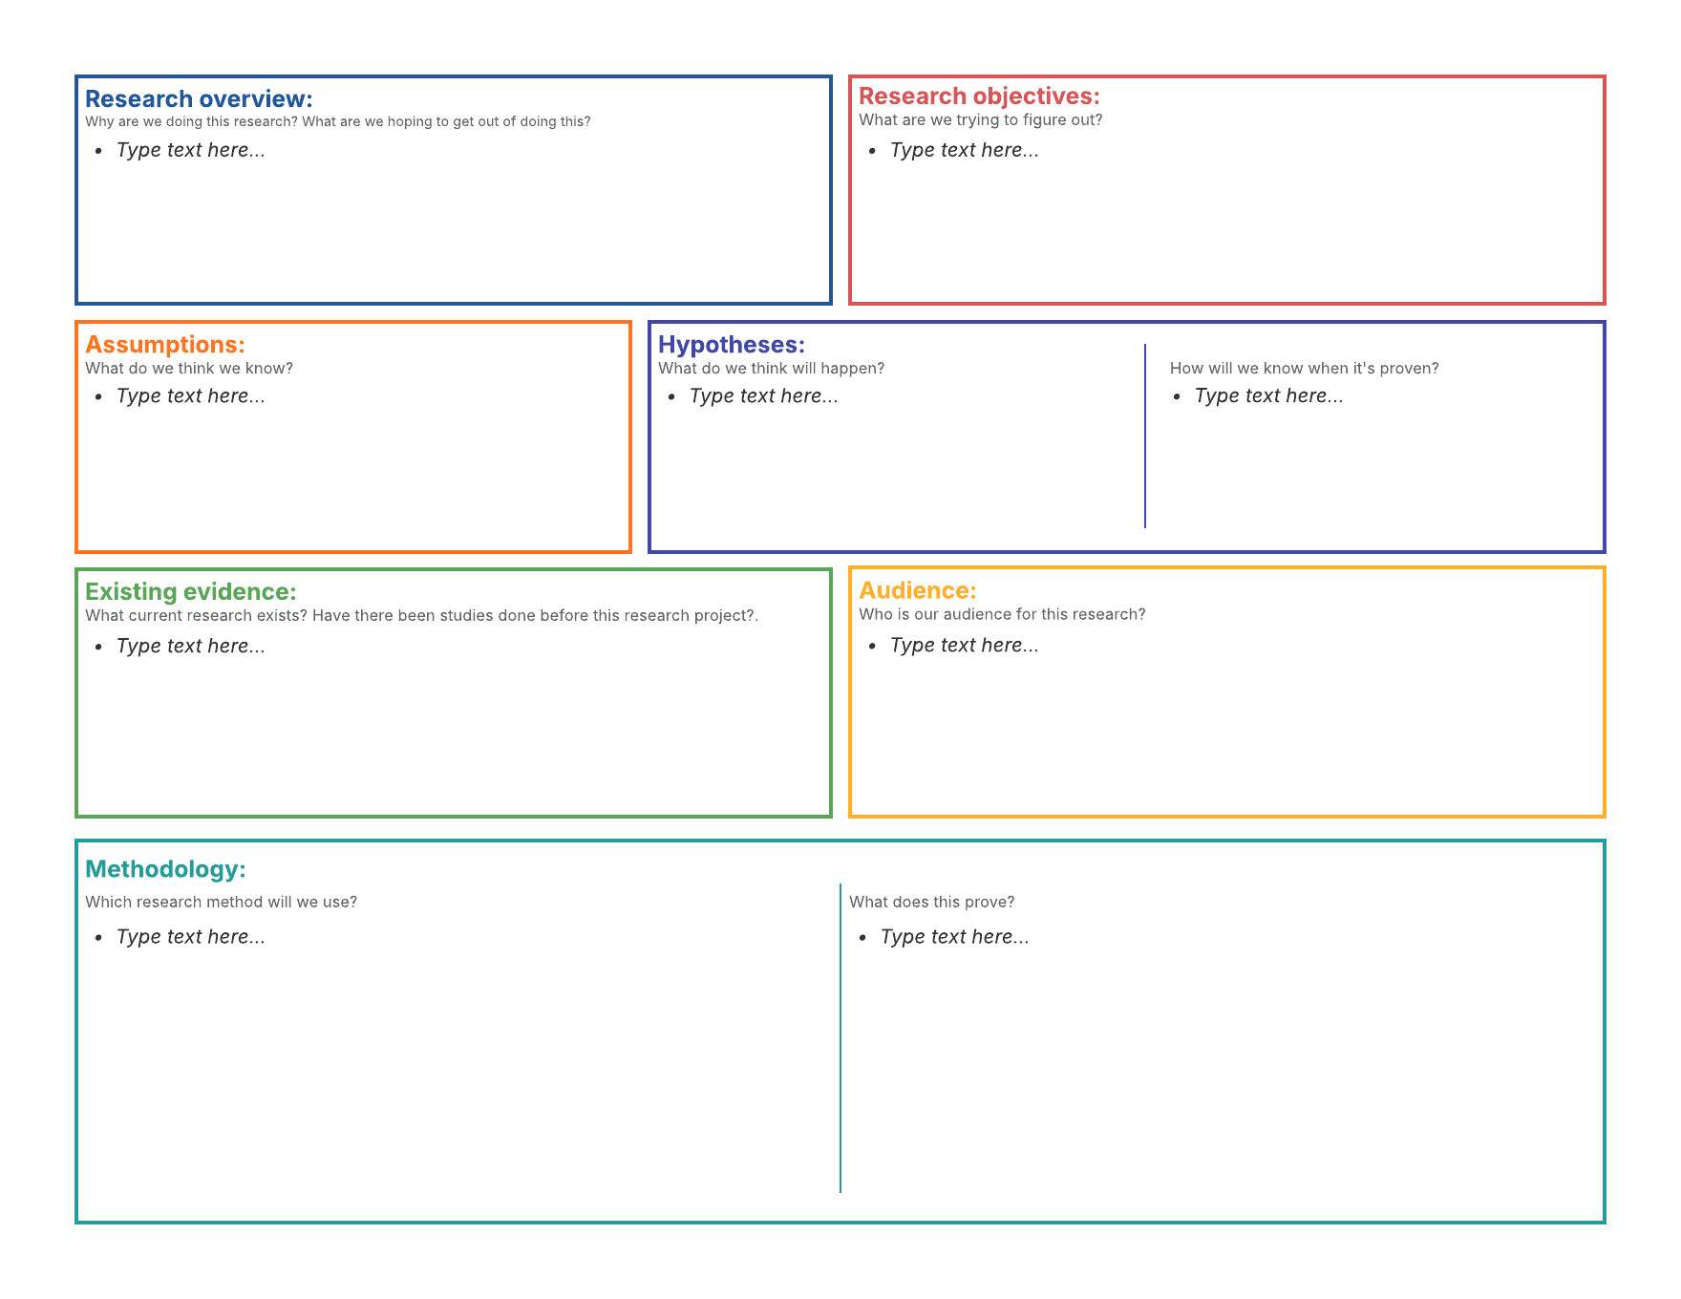Screen dimensions: 1681x1299
Task: Click 'Type text here...' in Research objectives box
Action: (x=965, y=150)
